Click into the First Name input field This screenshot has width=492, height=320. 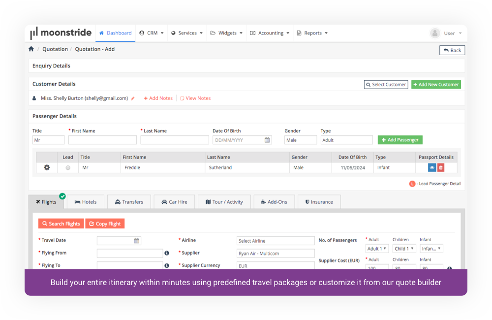click(x=102, y=140)
